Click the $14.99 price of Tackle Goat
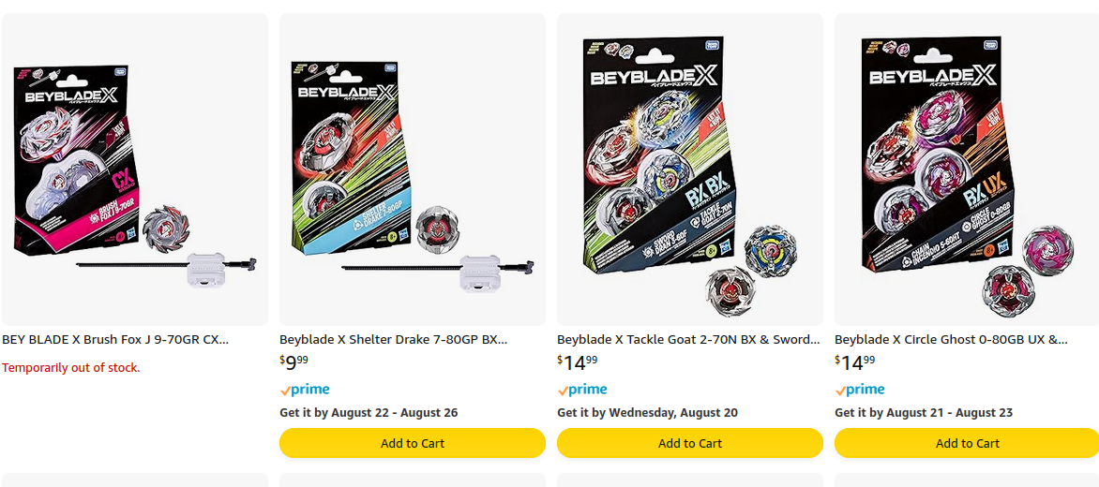 click(577, 362)
